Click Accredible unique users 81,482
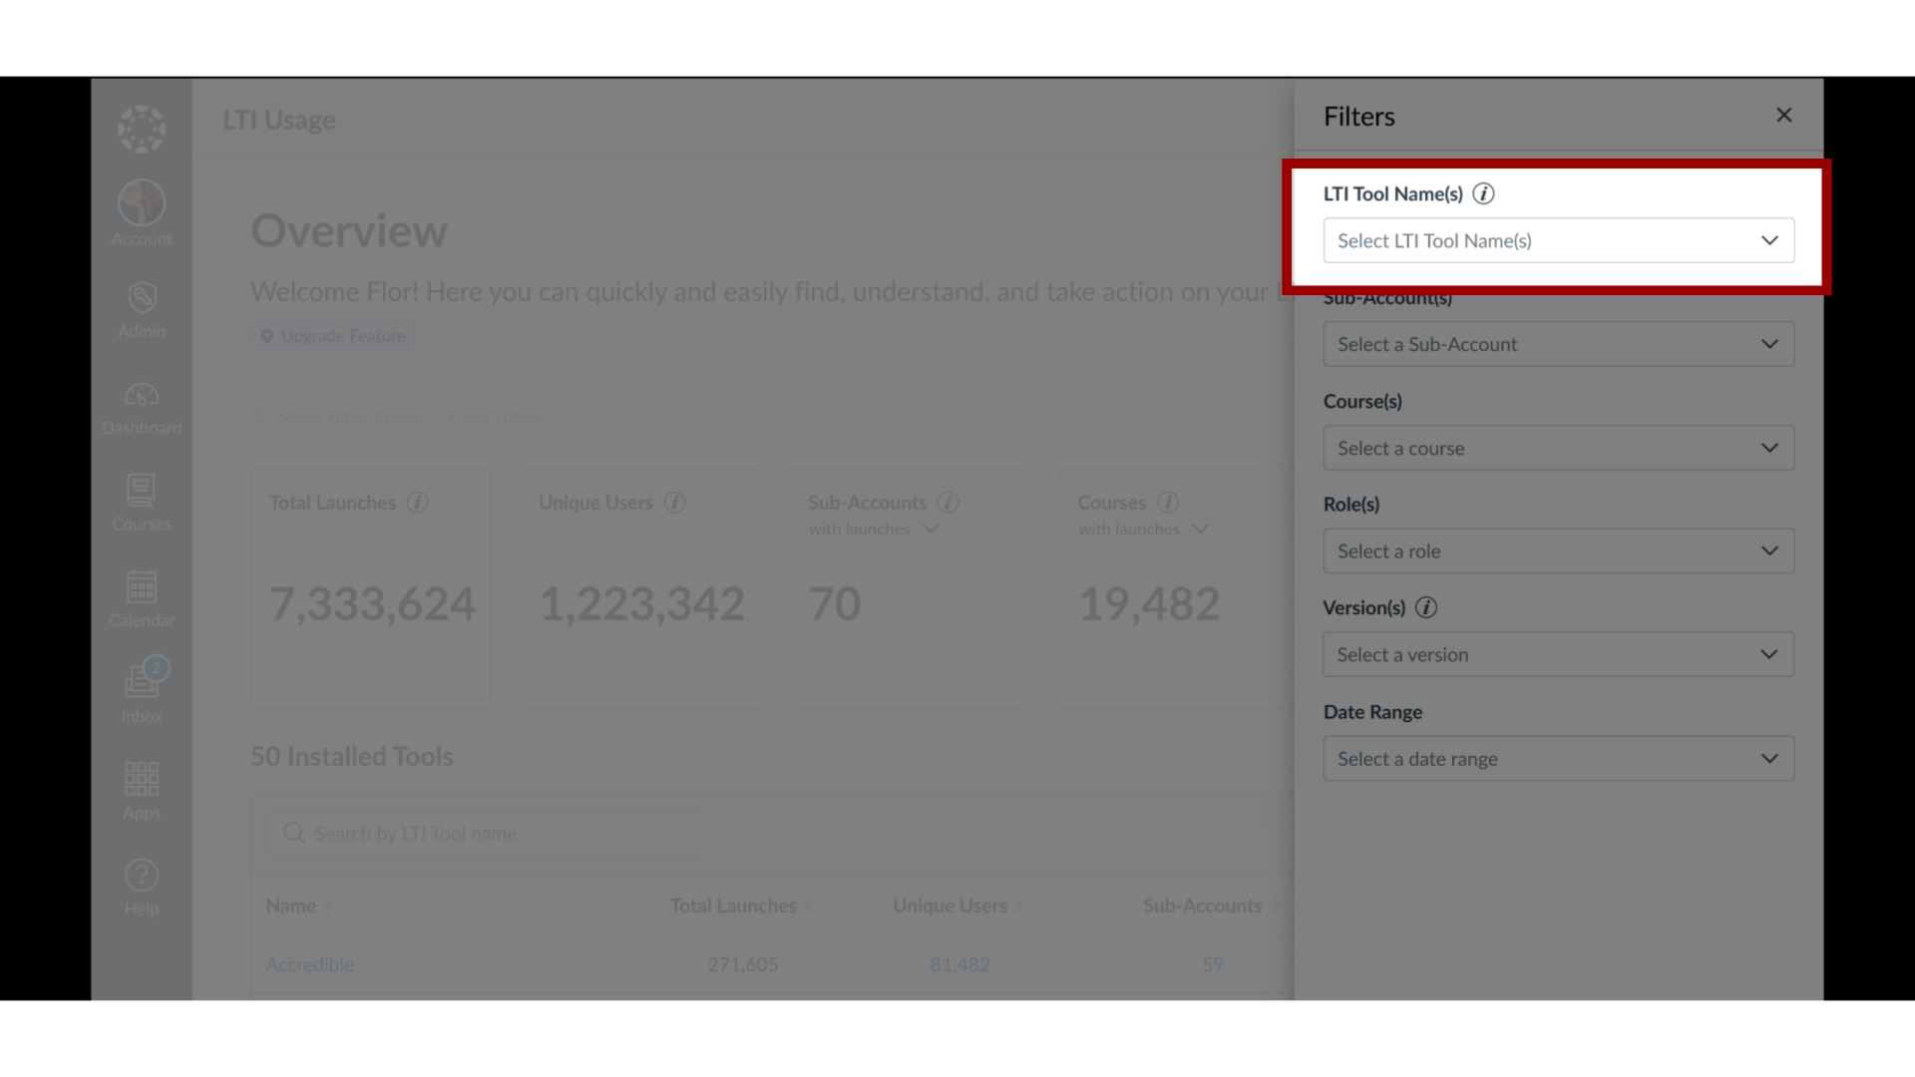The image size is (1915, 1077). click(959, 964)
